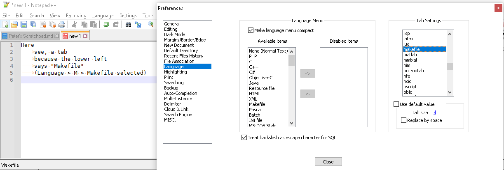Click the left-arrow move-to-available button
Image resolution: width=504 pixels, height=170 pixels.
[308, 94]
